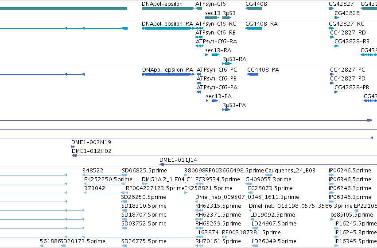Click EST EC28073.5prime
Image resolution: width=377 pixels, height=248 pixels.
point(270,188)
